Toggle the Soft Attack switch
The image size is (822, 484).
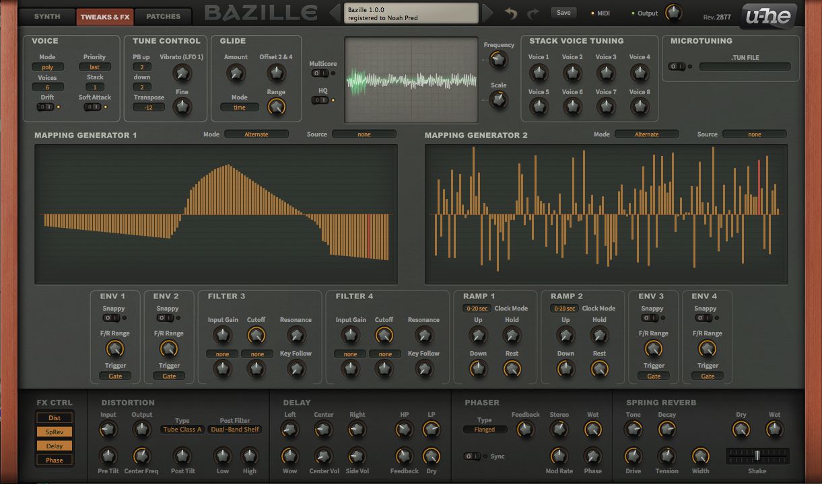point(92,107)
